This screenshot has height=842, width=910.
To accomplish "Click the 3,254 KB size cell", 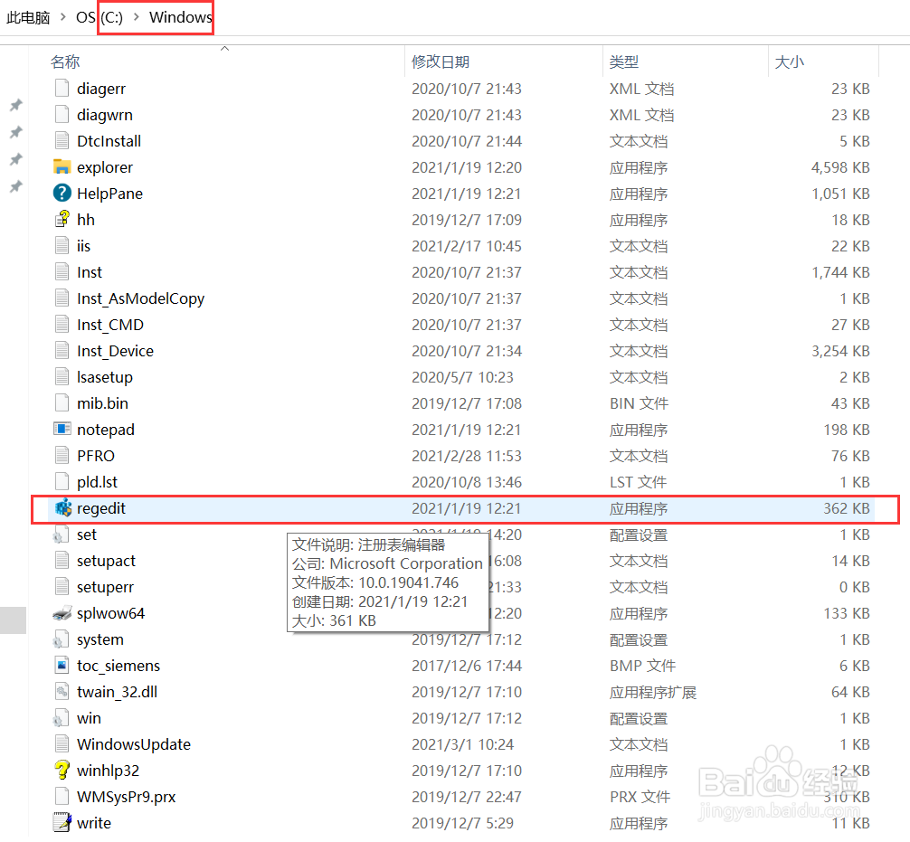I will (839, 351).
